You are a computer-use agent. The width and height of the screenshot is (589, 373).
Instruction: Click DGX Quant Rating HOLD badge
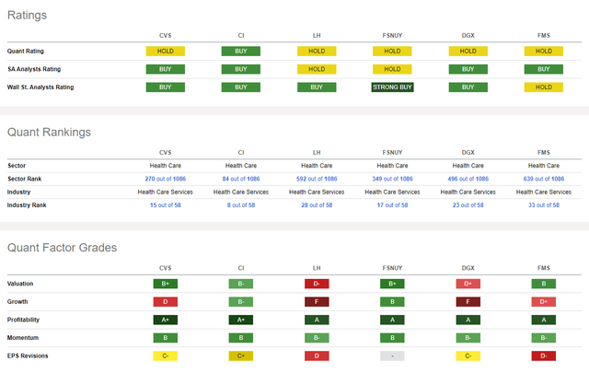[468, 52]
